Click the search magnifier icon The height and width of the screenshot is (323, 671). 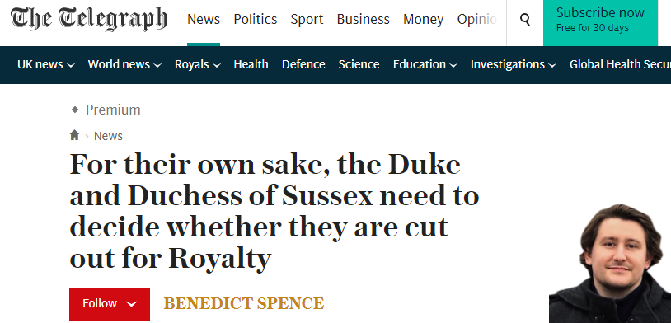pyautogui.click(x=524, y=19)
